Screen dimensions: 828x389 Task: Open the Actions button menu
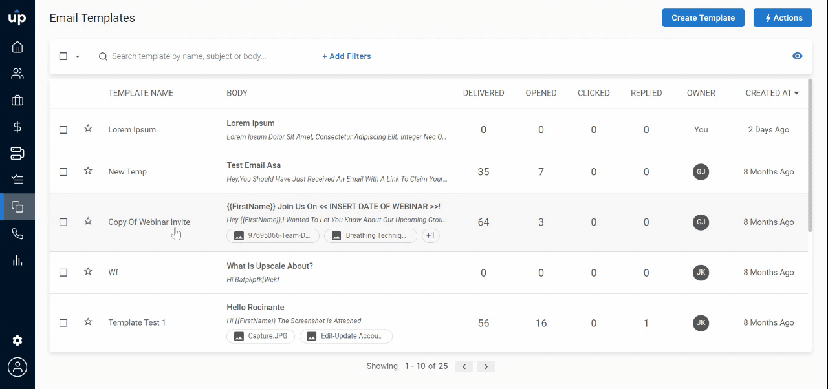783,18
